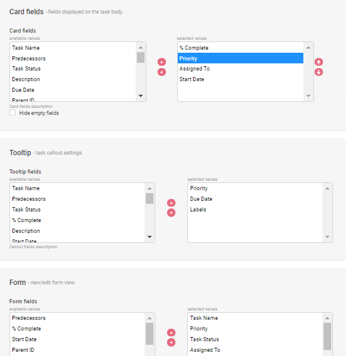Choose % Complete in Tooltip available values
The width and height of the screenshot is (349, 356).
77,220
